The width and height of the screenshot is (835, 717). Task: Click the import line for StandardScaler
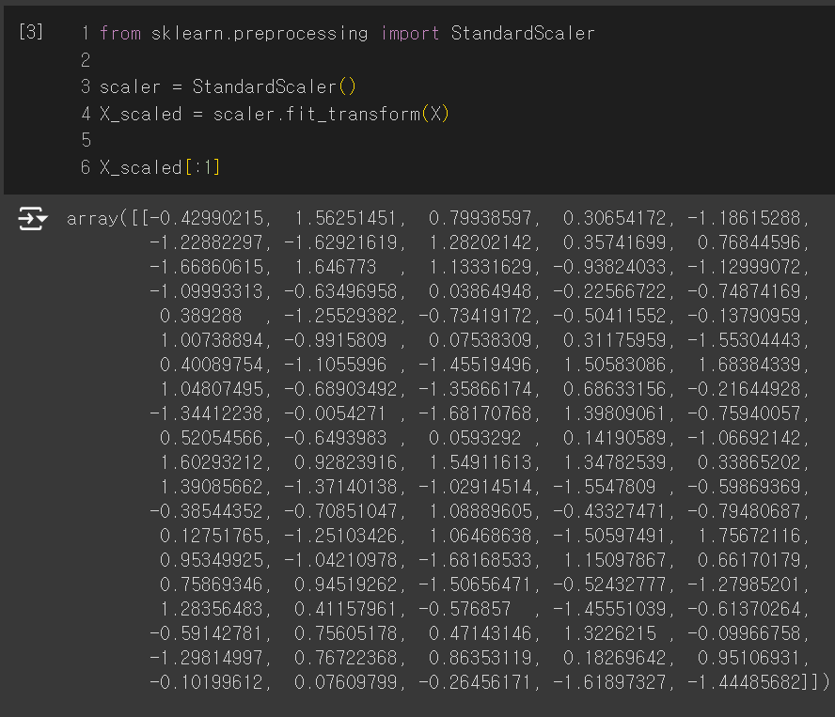point(347,34)
